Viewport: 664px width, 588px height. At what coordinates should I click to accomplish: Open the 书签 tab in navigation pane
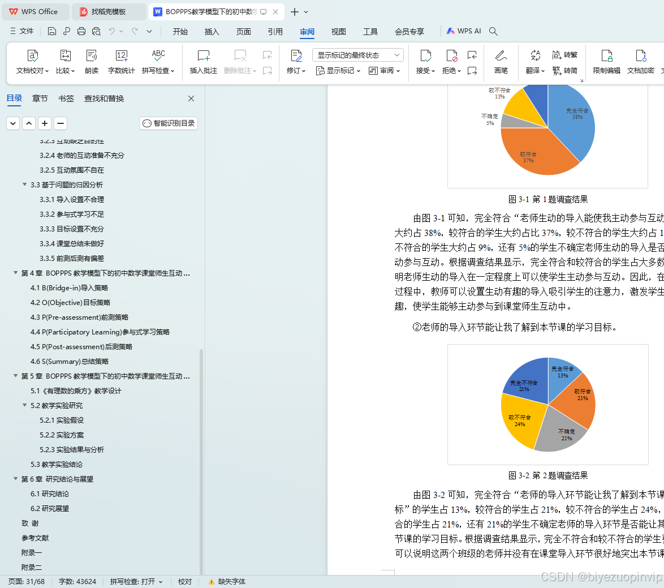click(x=66, y=98)
